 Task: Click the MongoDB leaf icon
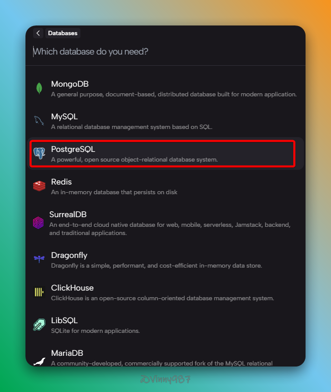pyautogui.click(x=39, y=88)
